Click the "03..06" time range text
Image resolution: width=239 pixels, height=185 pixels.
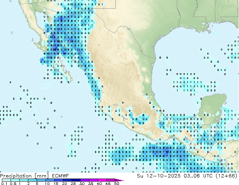click(192, 176)
